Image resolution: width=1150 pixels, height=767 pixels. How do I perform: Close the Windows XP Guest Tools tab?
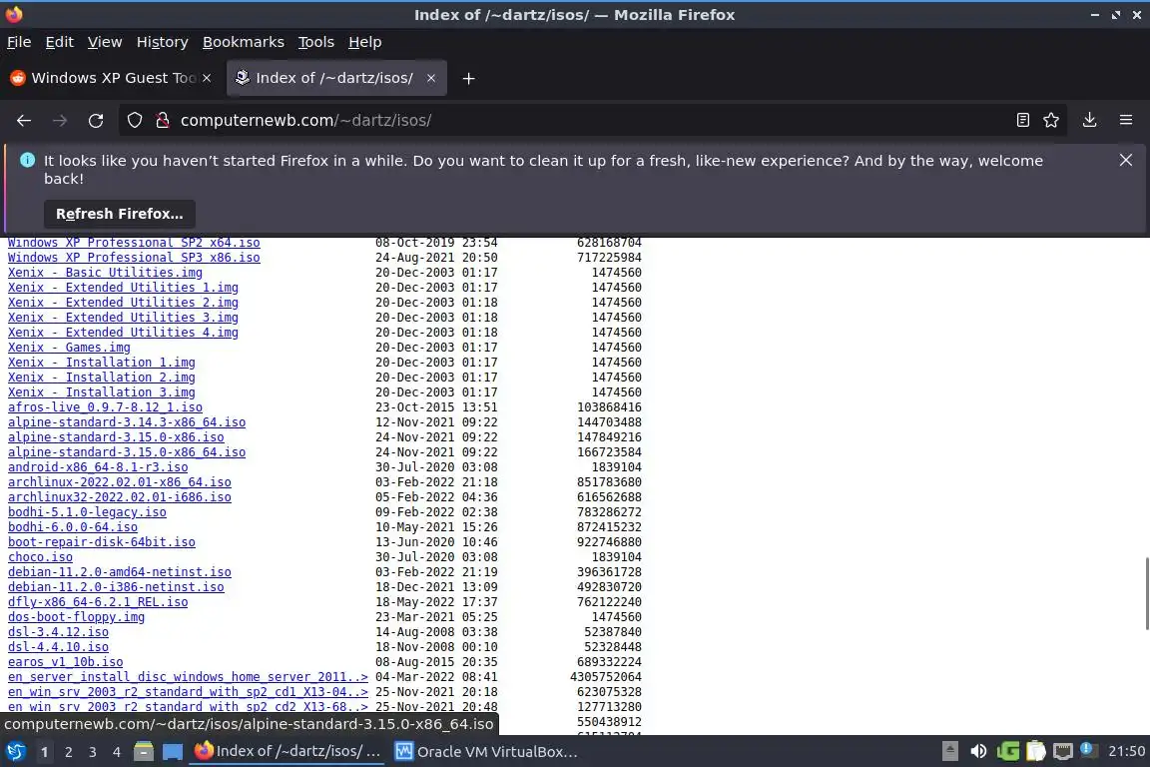coord(207,78)
